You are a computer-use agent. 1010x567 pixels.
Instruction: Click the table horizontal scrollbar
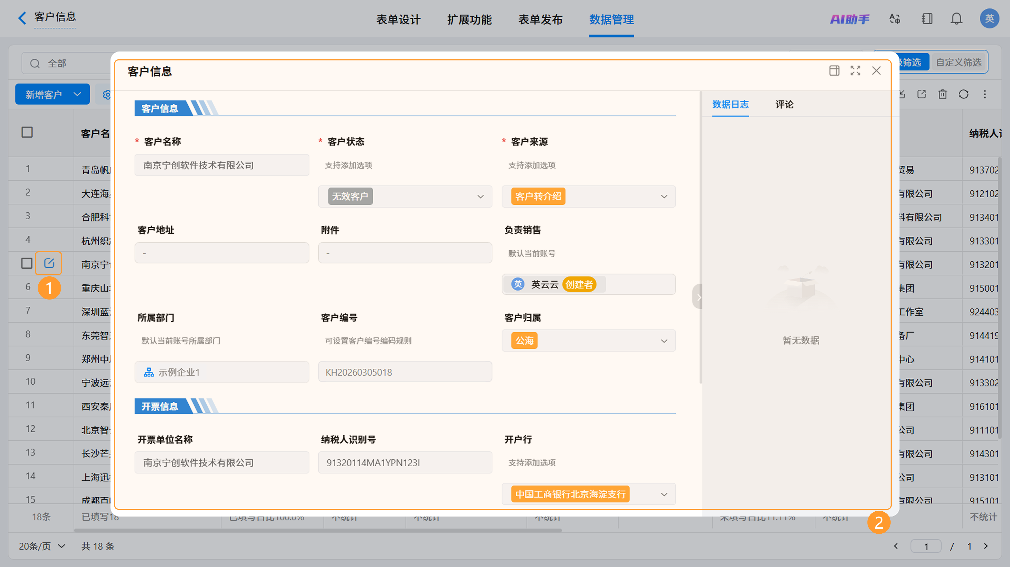317,530
